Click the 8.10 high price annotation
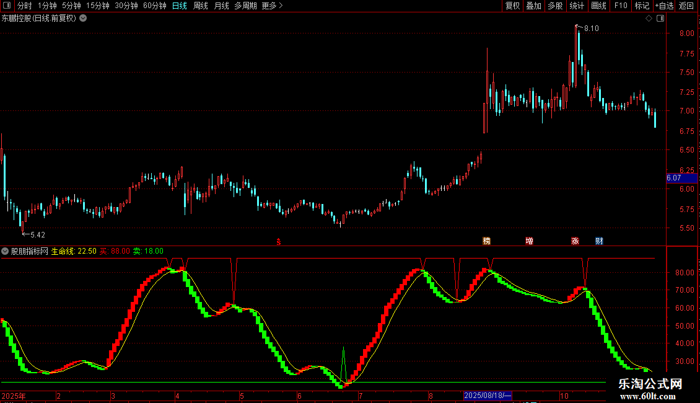This screenshot has height=403, width=700. (x=592, y=28)
